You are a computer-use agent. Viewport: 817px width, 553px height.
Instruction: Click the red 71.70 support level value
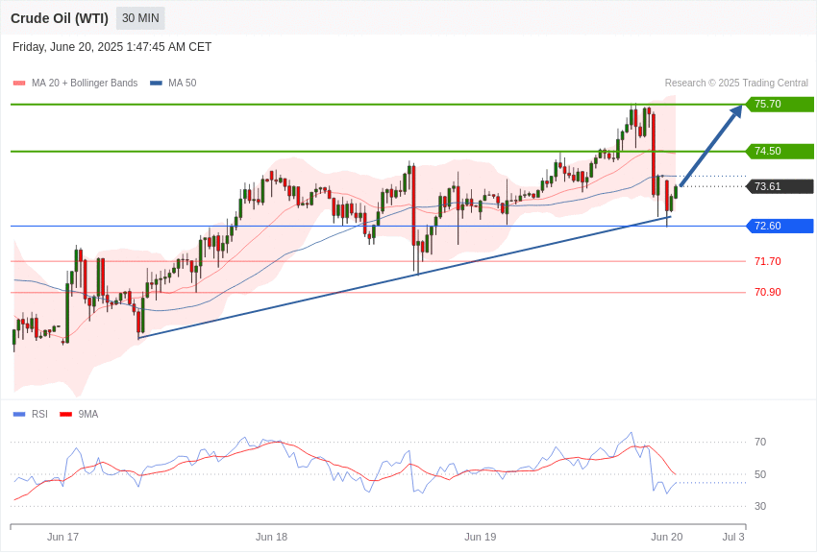768,261
